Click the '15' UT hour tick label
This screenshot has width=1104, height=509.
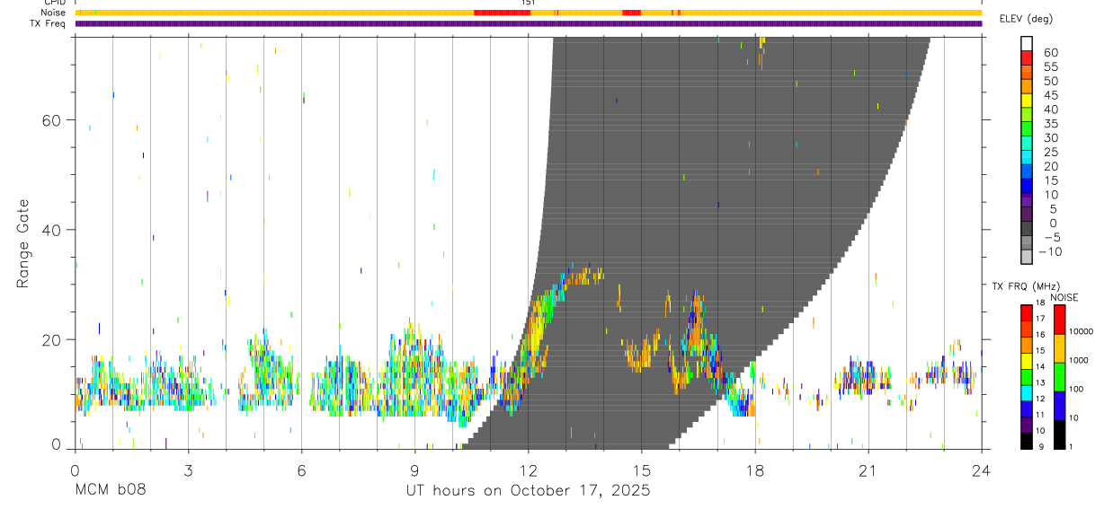641,470
